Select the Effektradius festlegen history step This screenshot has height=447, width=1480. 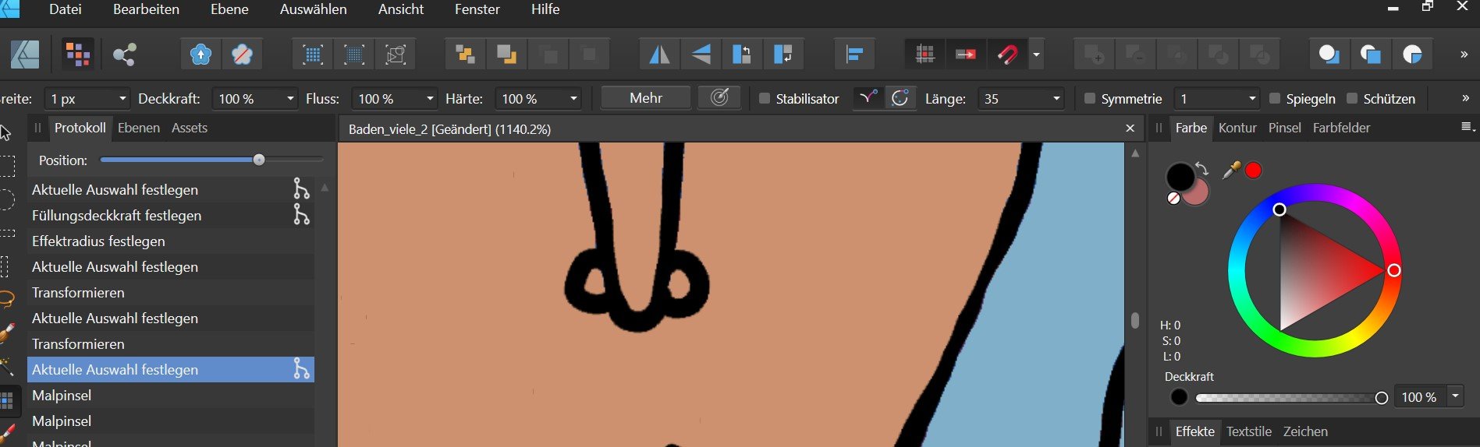[171, 241]
